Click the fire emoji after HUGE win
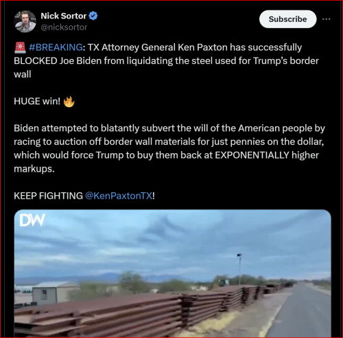 (69, 102)
